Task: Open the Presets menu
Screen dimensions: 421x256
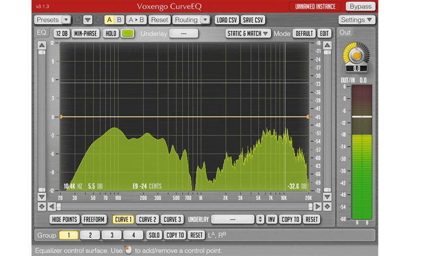Action: (x=53, y=20)
